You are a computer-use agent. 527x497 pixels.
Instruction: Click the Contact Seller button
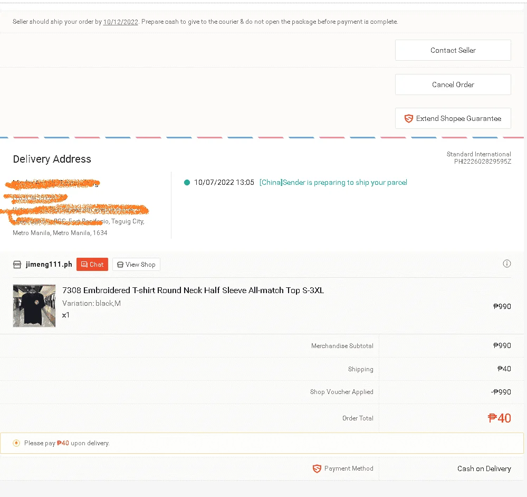(453, 50)
